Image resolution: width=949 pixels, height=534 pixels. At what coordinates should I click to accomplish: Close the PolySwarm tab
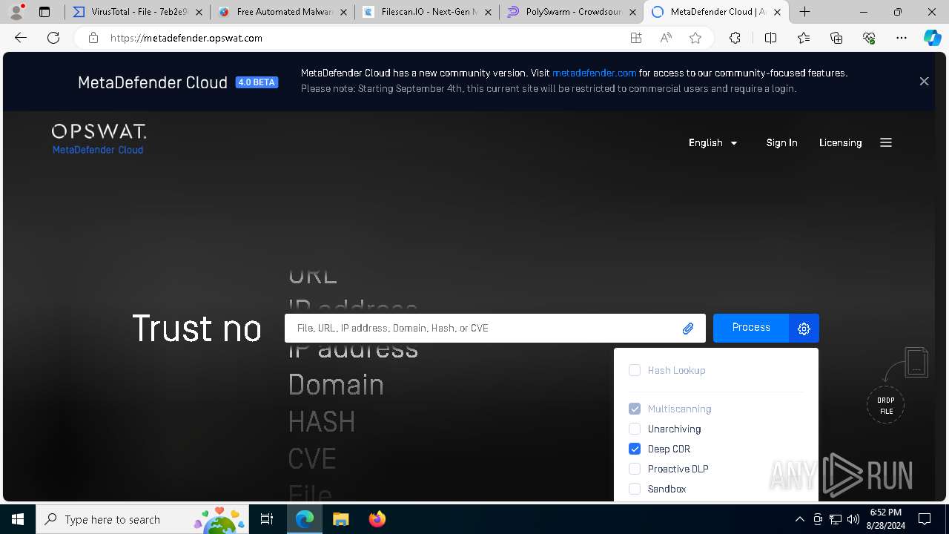click(632, 12)
